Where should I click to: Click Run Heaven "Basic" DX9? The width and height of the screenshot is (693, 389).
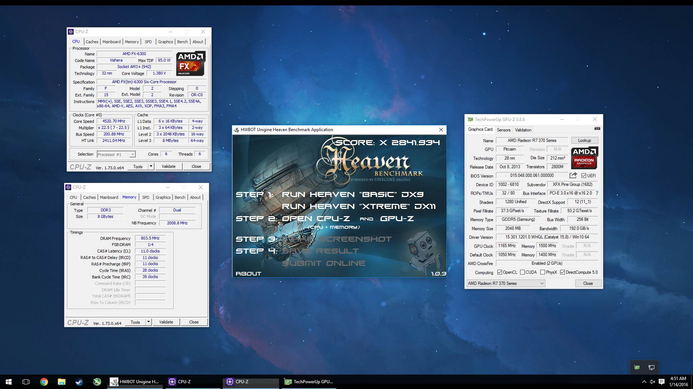click(352, 194)
